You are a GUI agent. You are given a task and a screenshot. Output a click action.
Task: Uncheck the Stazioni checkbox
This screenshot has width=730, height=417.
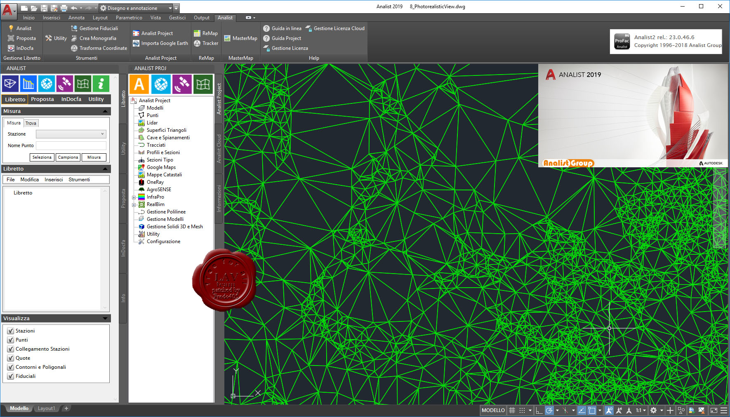[x=11, y=331]
